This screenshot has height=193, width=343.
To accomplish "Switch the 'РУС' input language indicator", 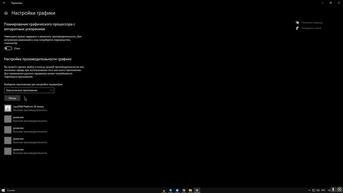I will pos(323,190).
